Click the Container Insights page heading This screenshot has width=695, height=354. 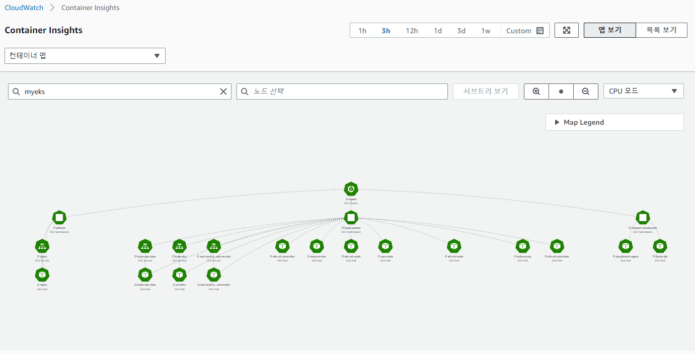[44, 30]
